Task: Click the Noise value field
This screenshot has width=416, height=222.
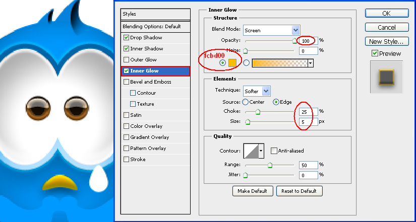Action: [x=308, y=51]
